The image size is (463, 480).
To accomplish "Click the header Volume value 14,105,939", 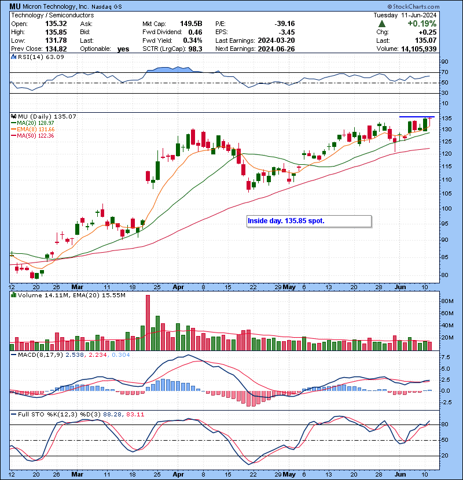I will 418,49.
